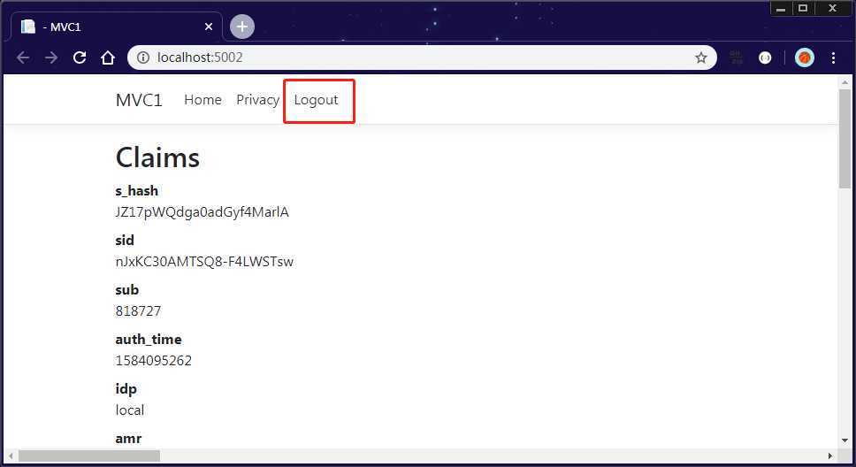Image resolution: width=856 pixels, height=467 pixels.
Task: Select the MVC1 browser tab
Action: pos(116,27)
